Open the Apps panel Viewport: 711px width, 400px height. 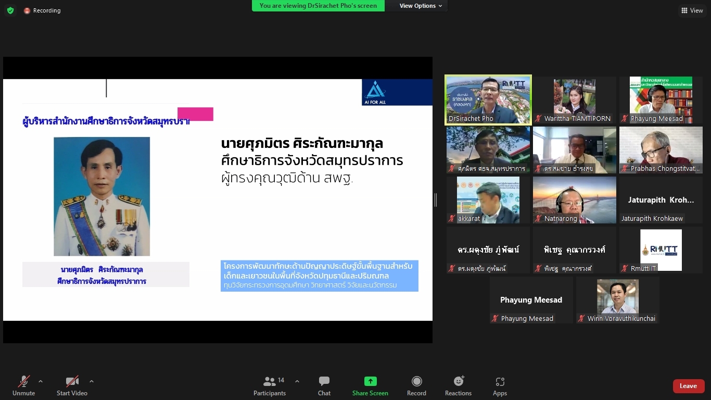[500, 386]
